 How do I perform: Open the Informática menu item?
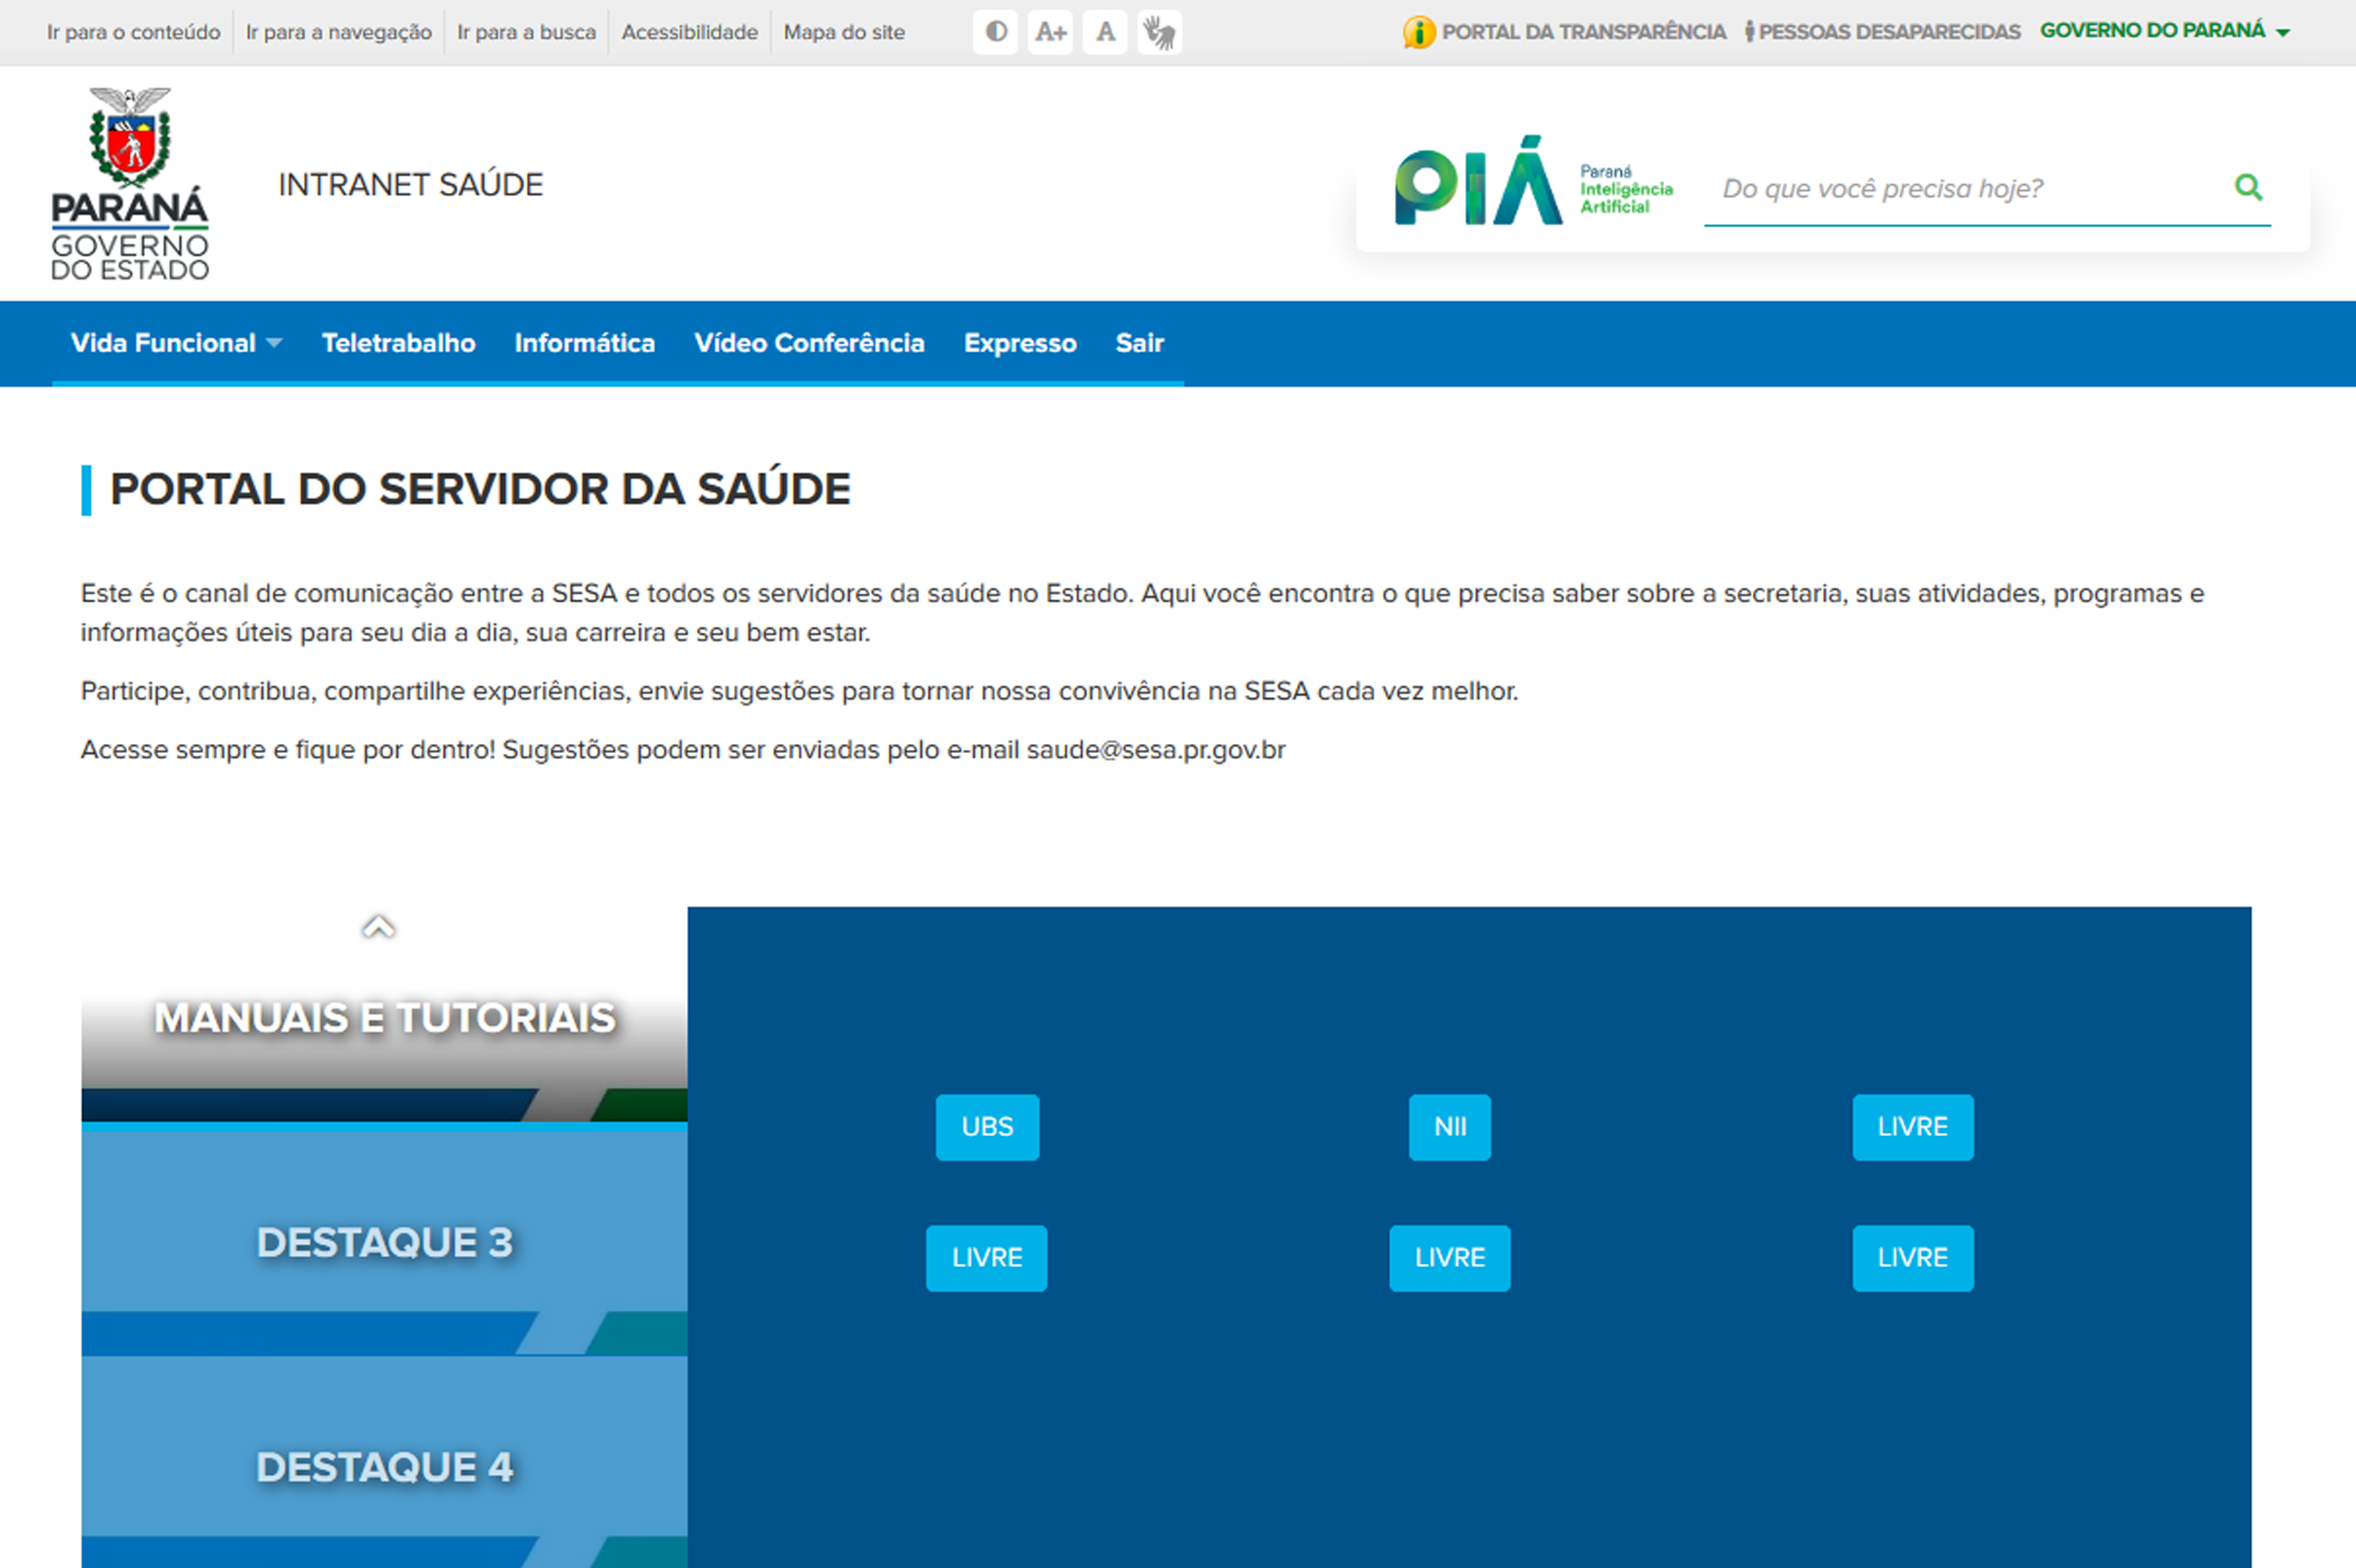tap(585, 343)
